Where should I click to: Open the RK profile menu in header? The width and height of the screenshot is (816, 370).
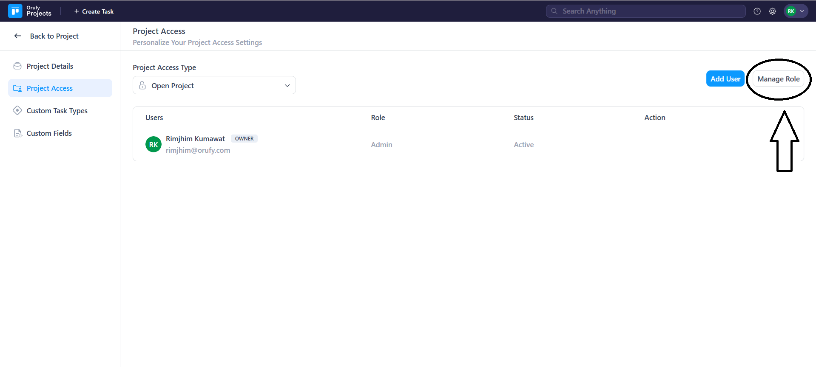(x=796, y=11)
